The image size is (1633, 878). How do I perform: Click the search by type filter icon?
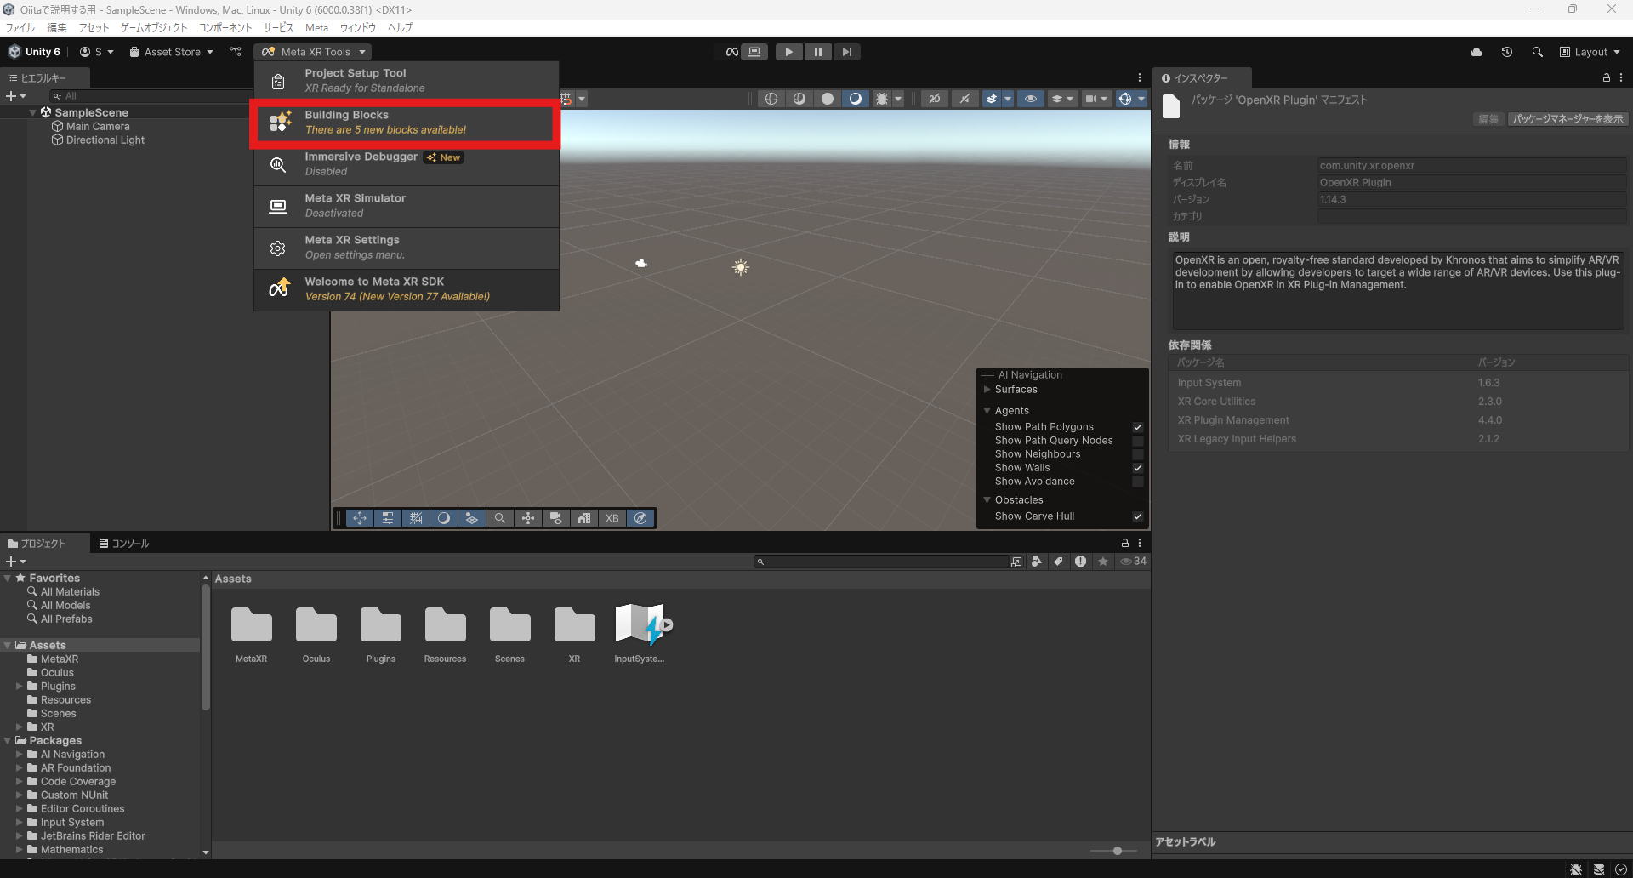pyautogui.click(x=1036, y=562)
